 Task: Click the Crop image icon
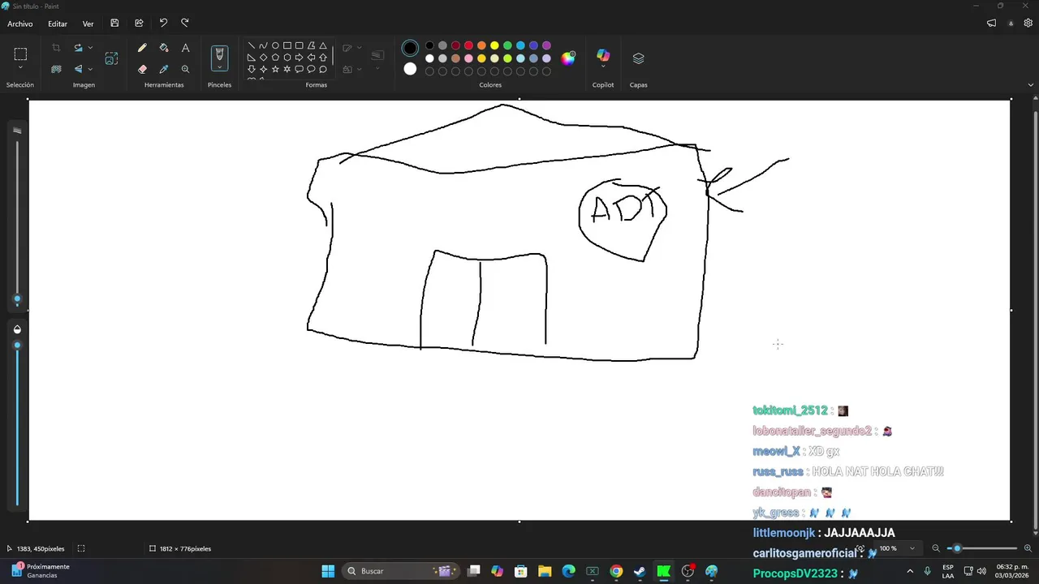56,49
